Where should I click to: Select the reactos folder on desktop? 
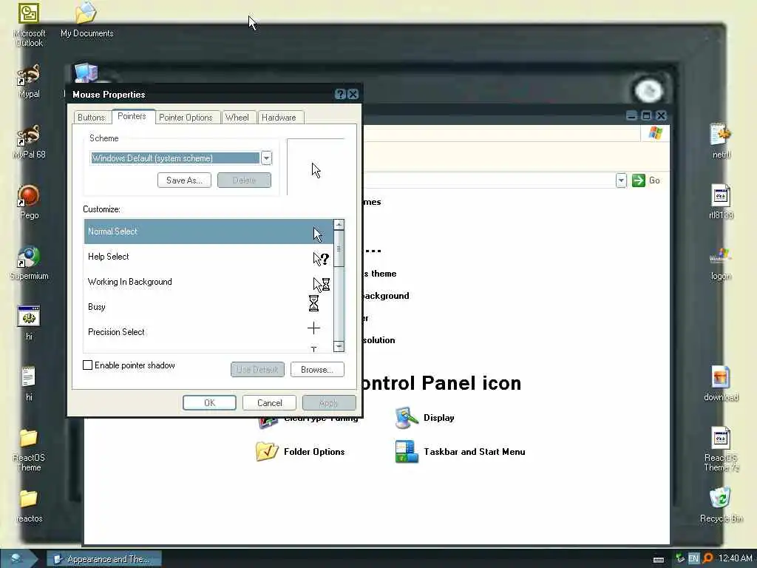(29, 506)
